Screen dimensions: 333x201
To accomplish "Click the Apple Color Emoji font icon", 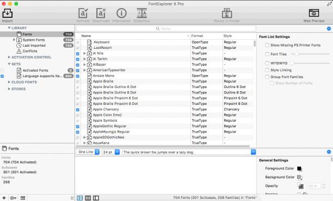I will 89,115.
